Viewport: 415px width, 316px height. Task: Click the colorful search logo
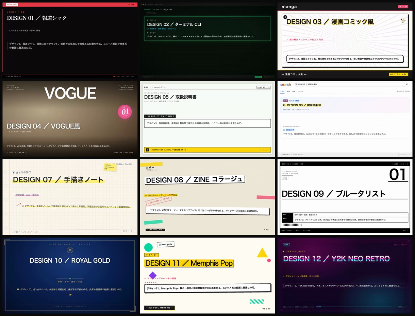click(285, 84)
